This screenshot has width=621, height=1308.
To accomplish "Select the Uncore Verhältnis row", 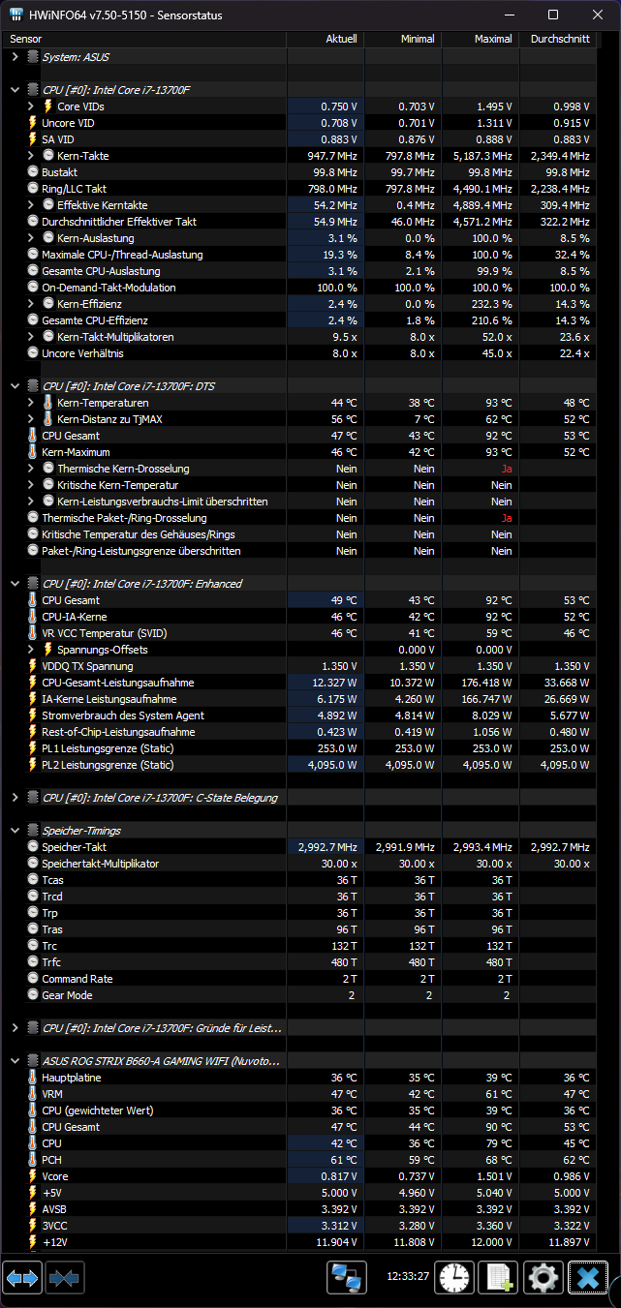I will coord(299,353).
